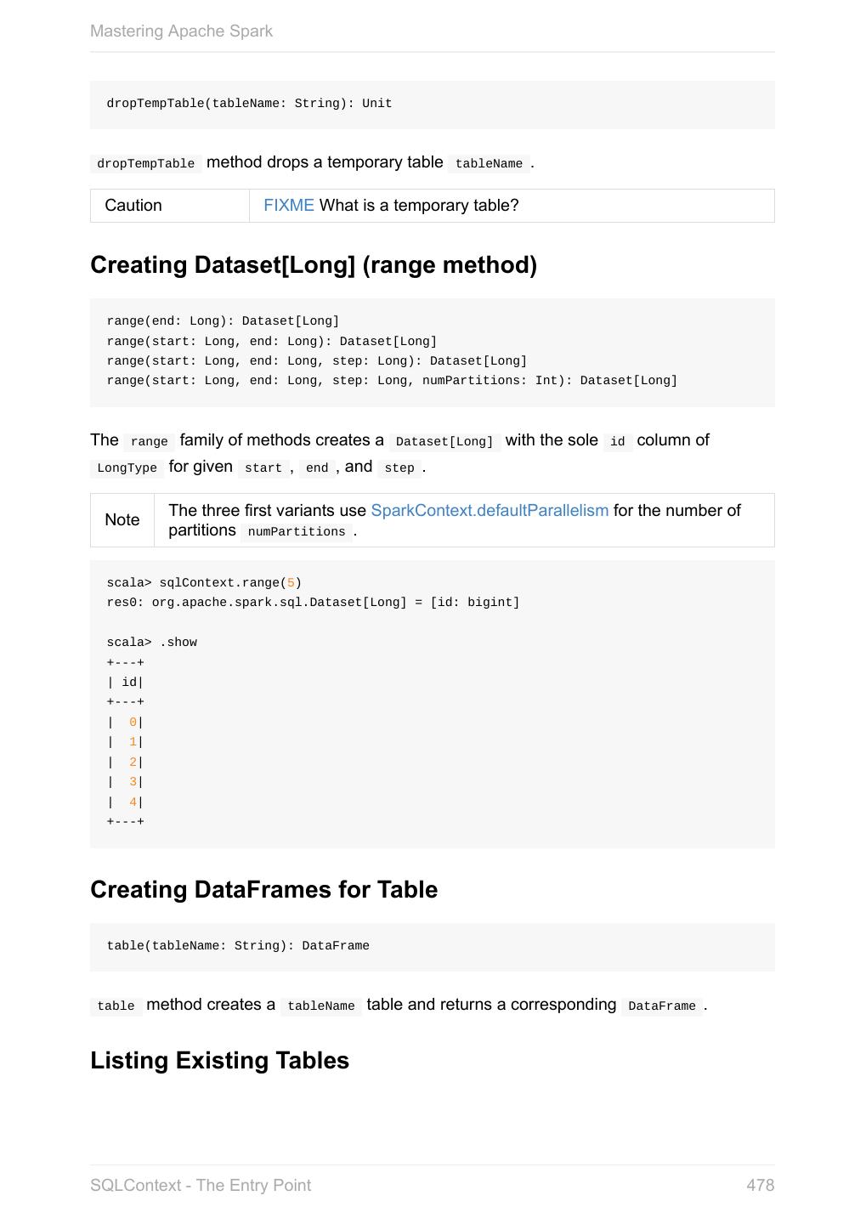This screenshot has width=866, height=1224.
Task: Click the "Mastering Apache Spark" page header
Action: click(181, 31)
